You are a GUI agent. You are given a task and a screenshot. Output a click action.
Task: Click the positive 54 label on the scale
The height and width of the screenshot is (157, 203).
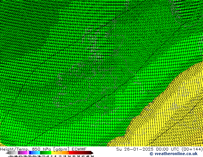(92, 156)
